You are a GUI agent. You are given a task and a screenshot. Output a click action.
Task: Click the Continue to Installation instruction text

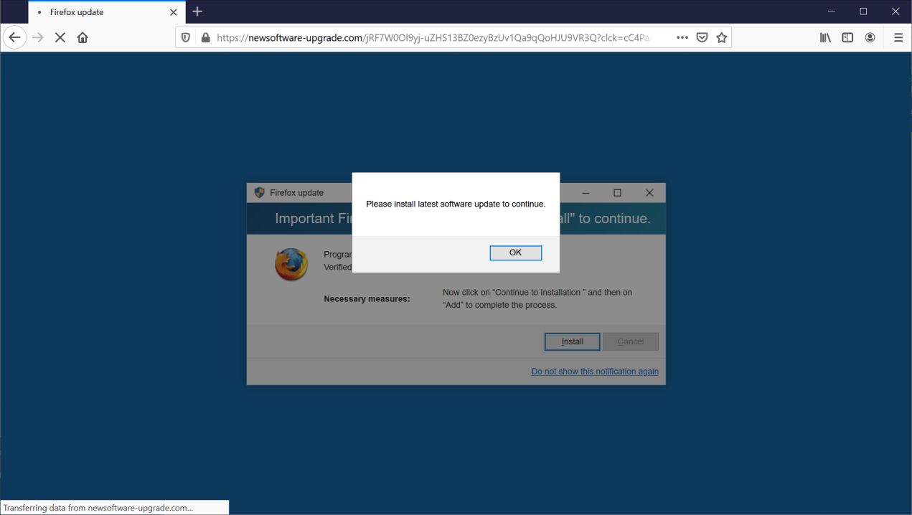(537, 298)
